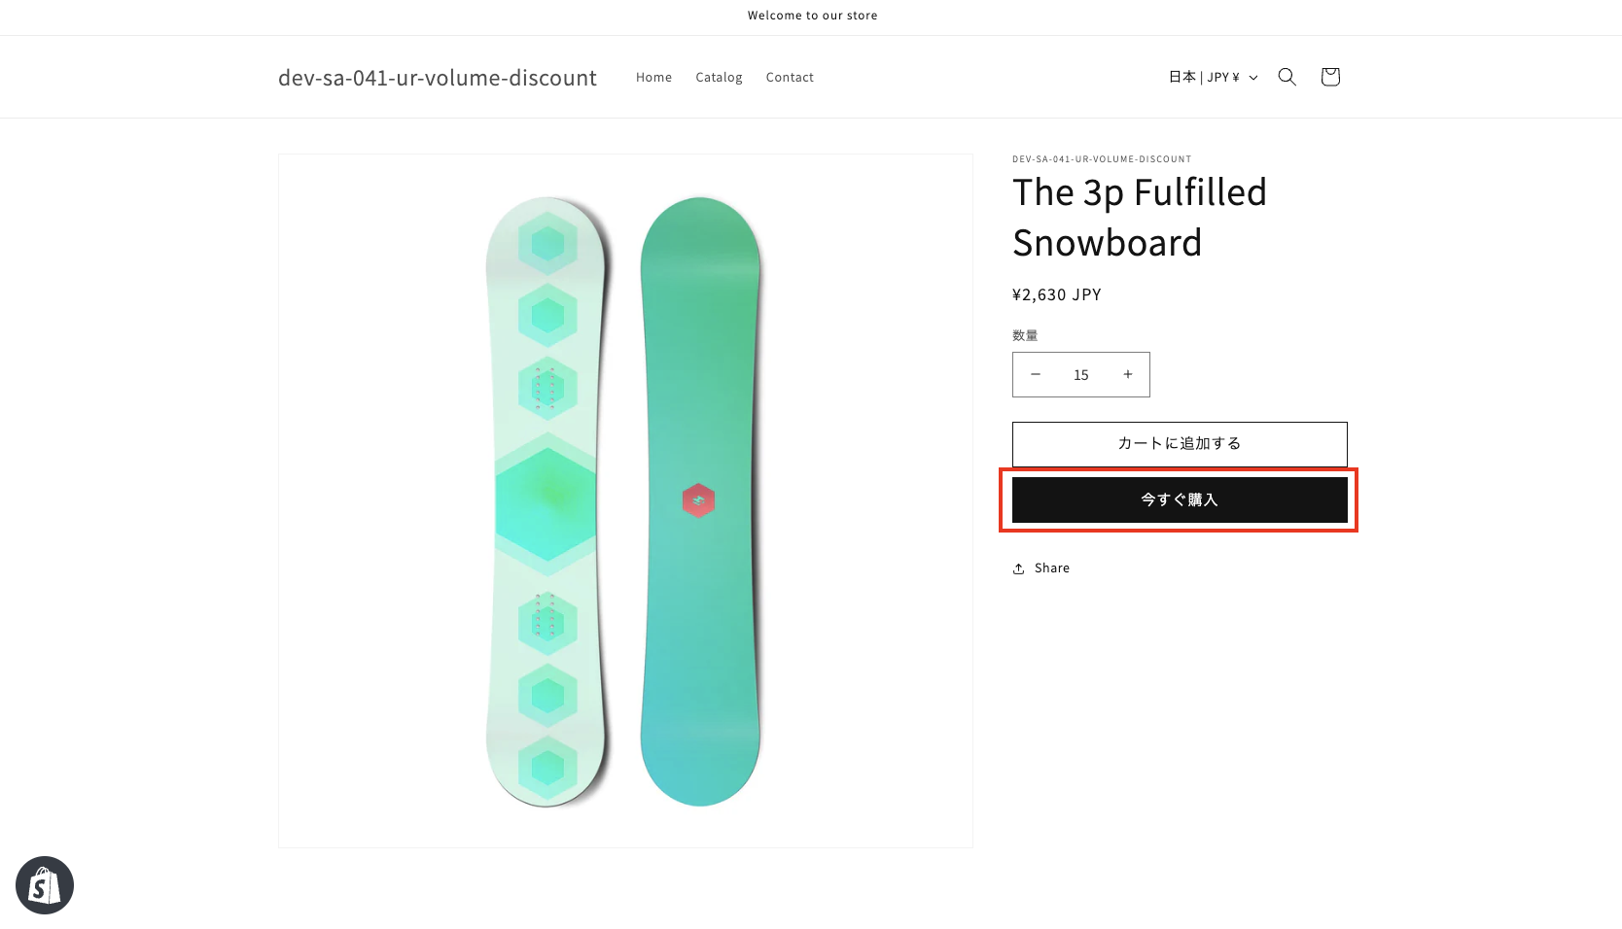Open the Contact page
This screenshot has height=929, width=1622.
[789, 77]
